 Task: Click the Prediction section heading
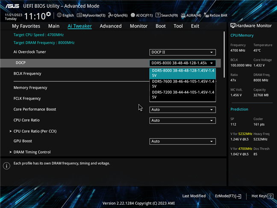pos(239,109)
